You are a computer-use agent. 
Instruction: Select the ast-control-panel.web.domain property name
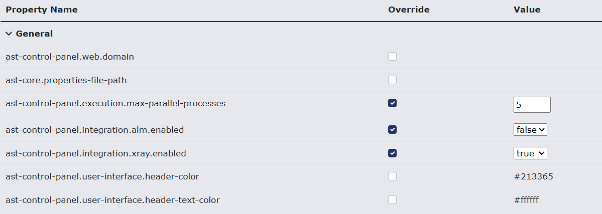click(x=70, y=57)
